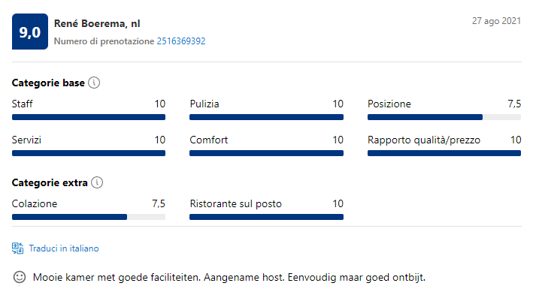Click the Ristorante sul posto rating bar
The width and height of the screenshot is (536, 286).
266,217
